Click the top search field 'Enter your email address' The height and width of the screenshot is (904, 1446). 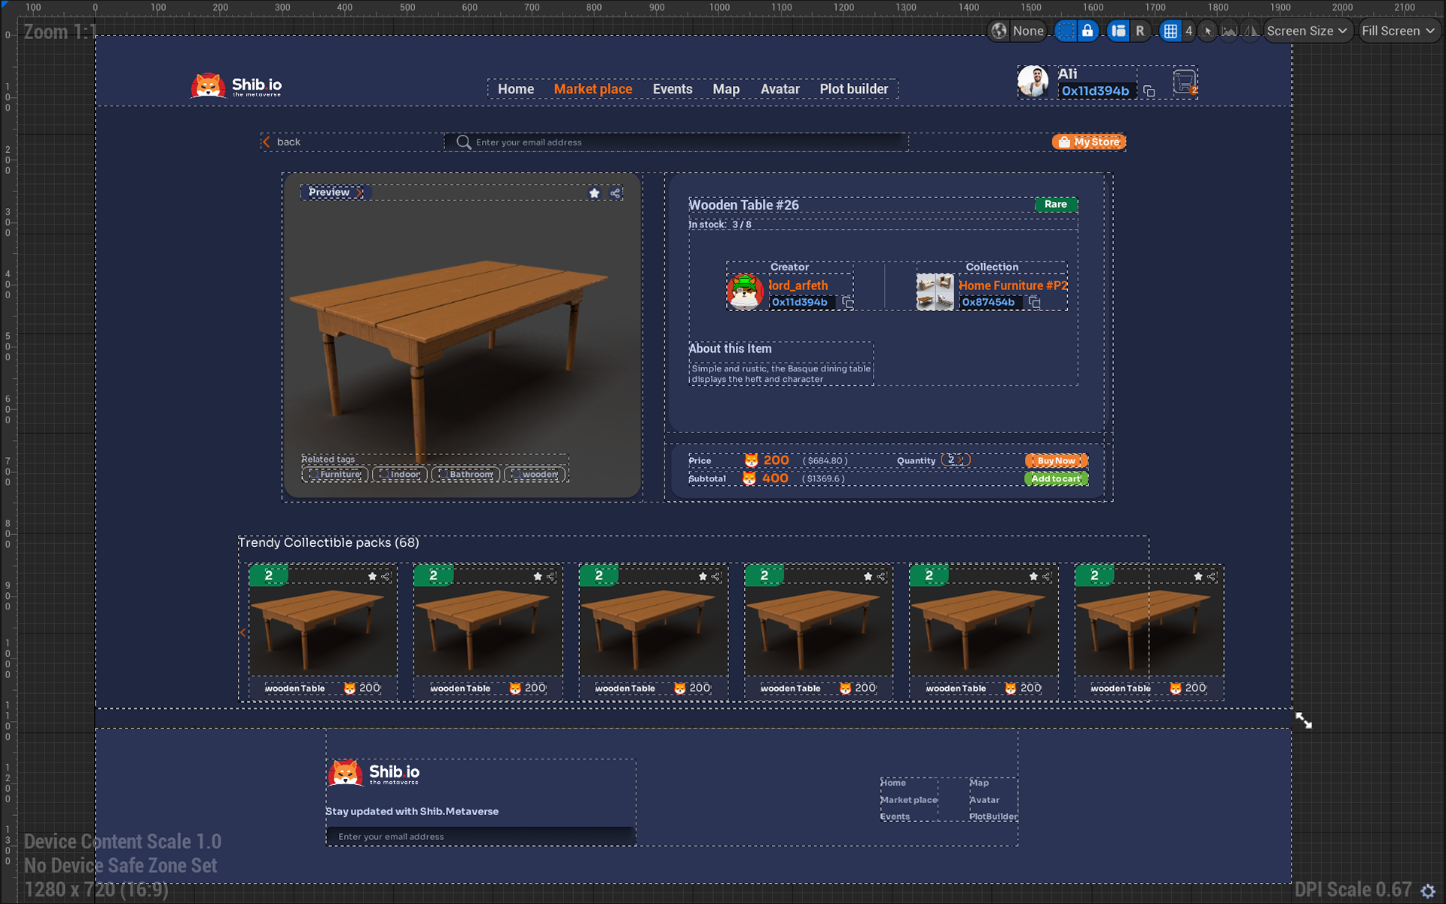click(676, 142)
